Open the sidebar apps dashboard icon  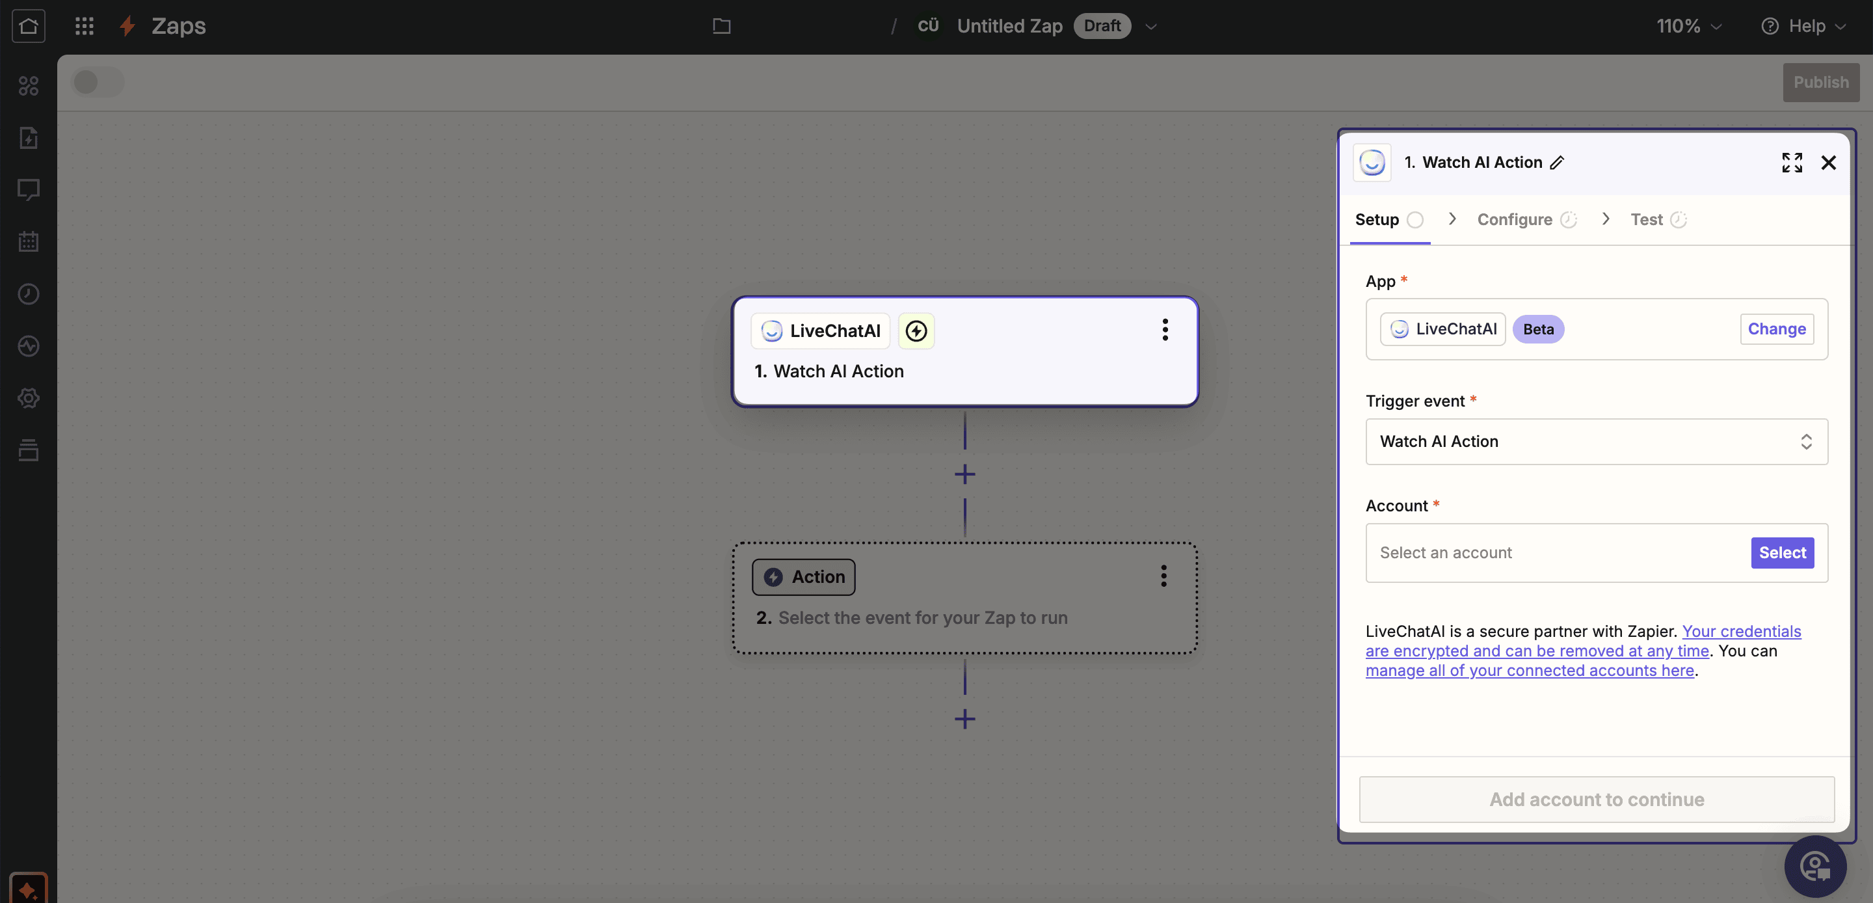coord(29,86)
